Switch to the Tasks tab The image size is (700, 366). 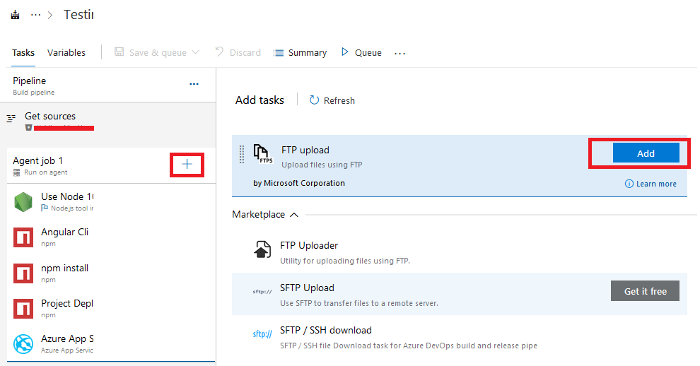pos(23,53)
